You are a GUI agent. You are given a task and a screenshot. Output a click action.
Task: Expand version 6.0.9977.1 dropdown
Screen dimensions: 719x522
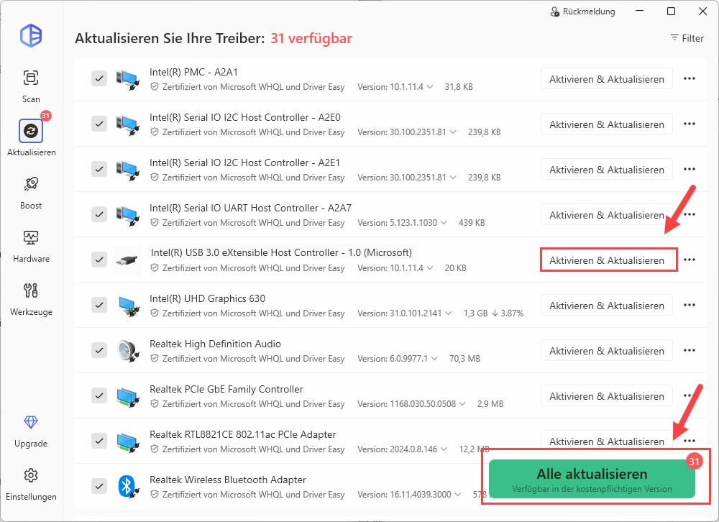435,359
